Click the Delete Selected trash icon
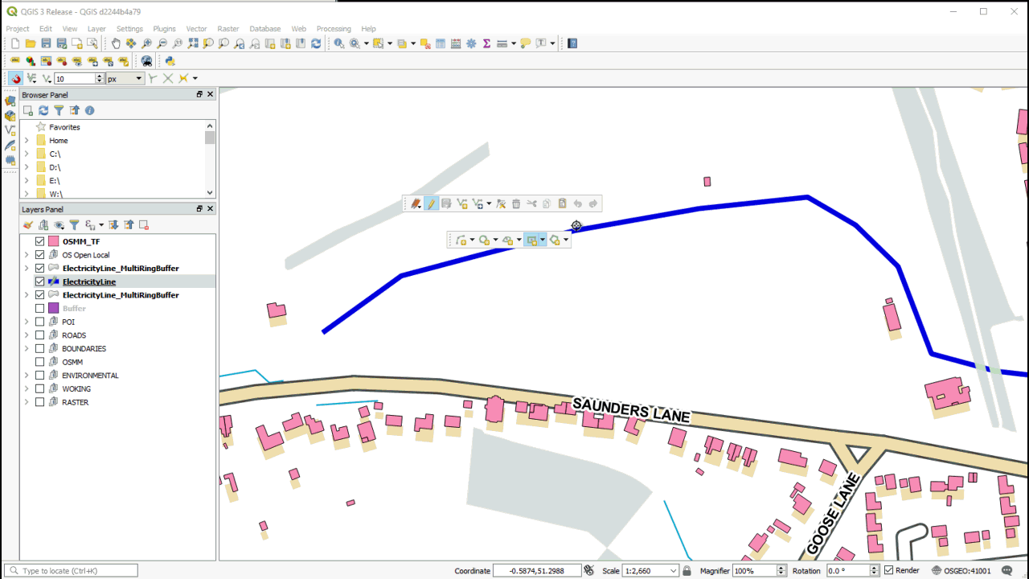 (x=516, y=204)
